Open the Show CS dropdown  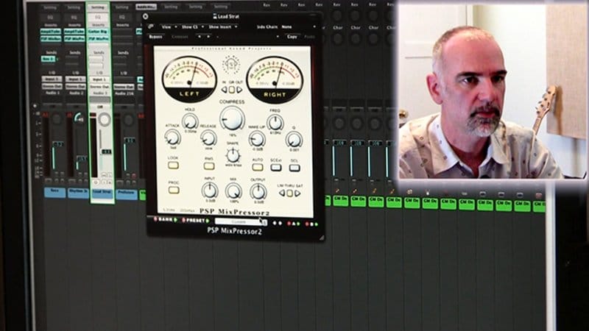(x=192, y=26)
